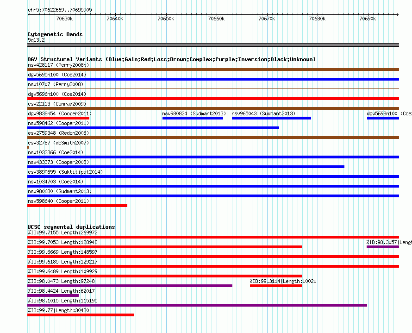Click the red loss bar under dgv5696n100
This screenshot has width=412, height=333.
pos(213,99)
